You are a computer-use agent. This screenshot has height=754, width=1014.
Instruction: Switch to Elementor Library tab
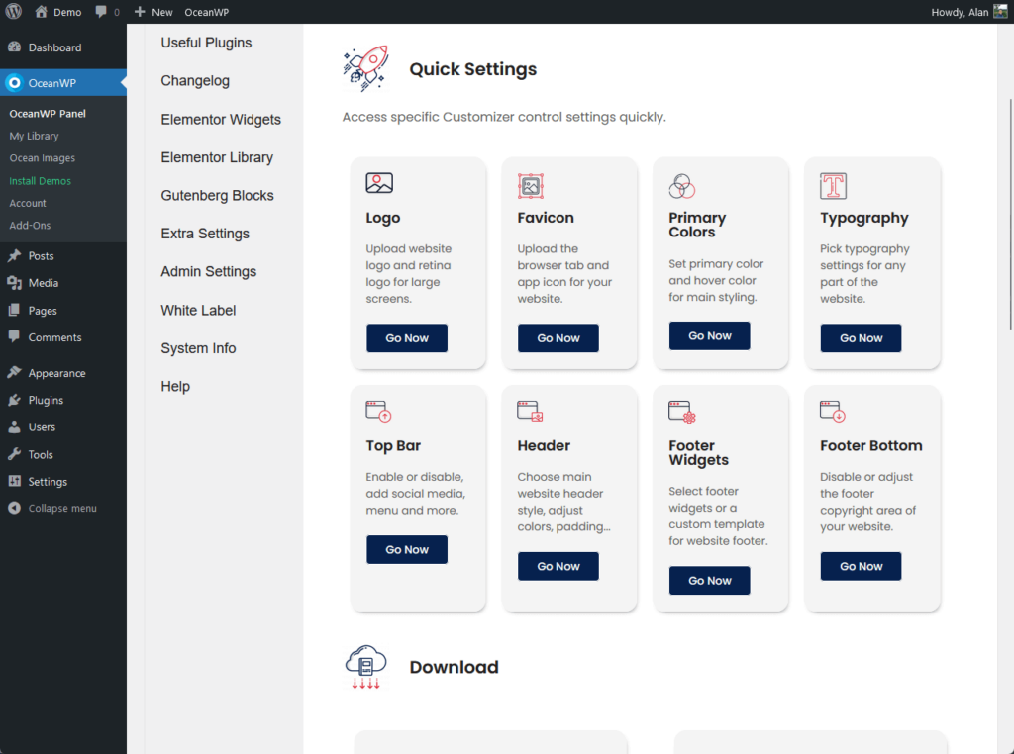217,157
